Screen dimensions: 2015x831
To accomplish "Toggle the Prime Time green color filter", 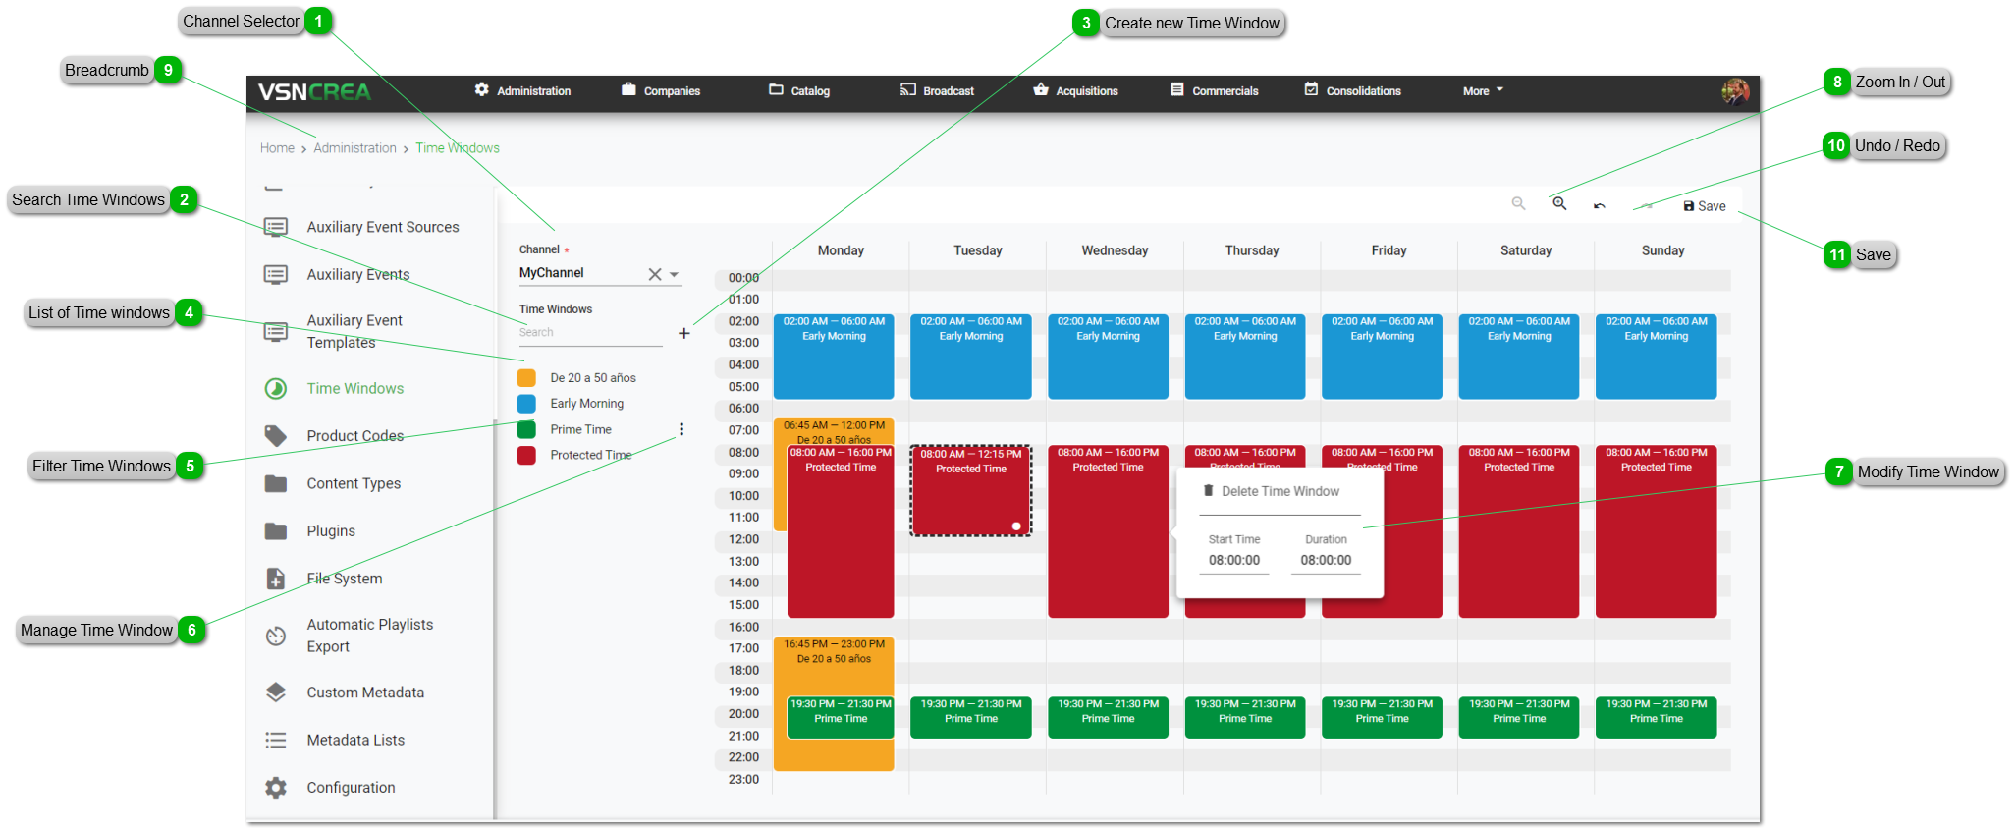I will pos(526,429).
